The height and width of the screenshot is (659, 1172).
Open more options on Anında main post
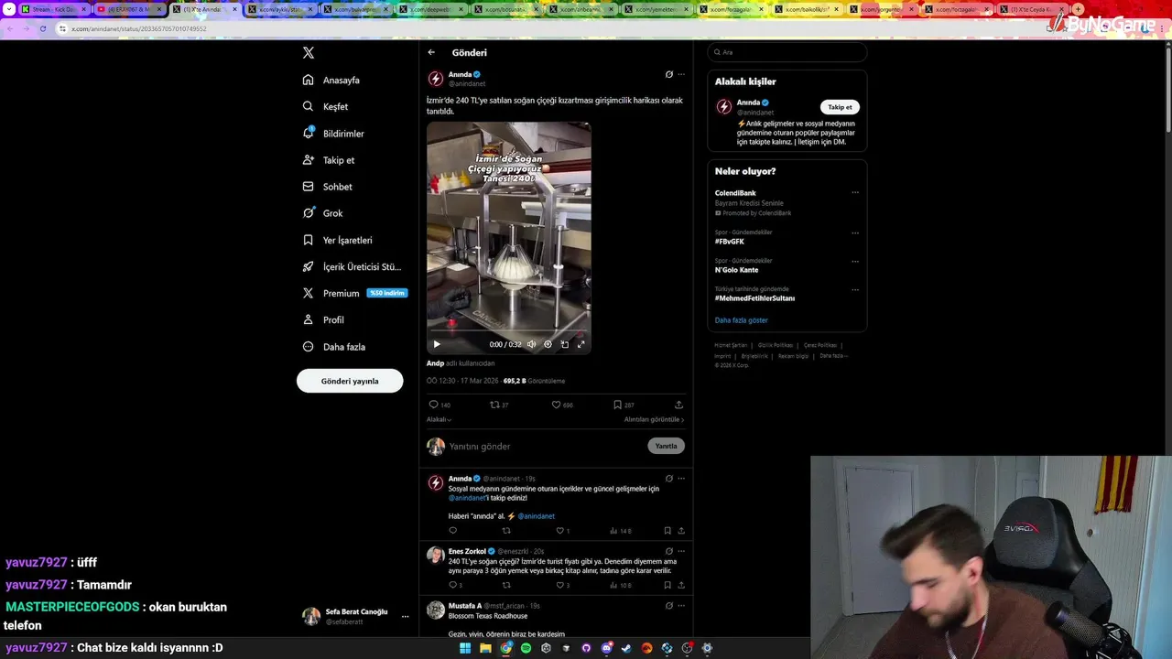click(x=681, y=74)
